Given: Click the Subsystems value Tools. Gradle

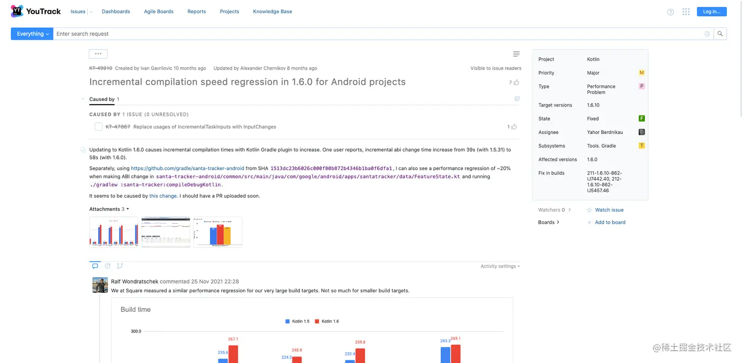Looking at the screenshot, I should coord(601,146).
